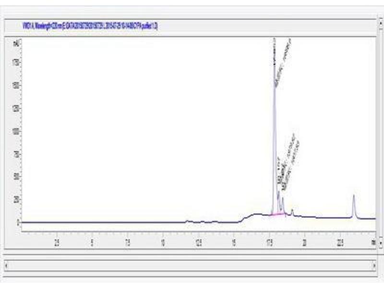Click the 10 tick on the time axis
384x288 pixels.
point(163,241)
